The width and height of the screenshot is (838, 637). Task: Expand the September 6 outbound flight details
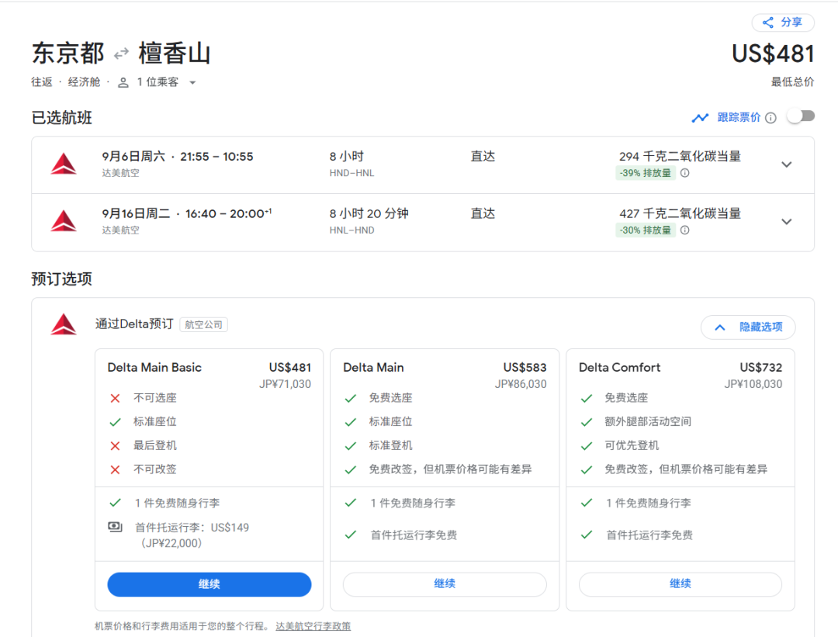pos(786,164)
